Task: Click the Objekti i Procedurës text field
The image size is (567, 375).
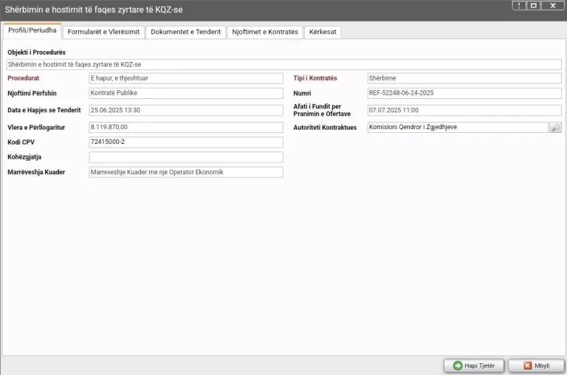Action: (x=283, y=65)
